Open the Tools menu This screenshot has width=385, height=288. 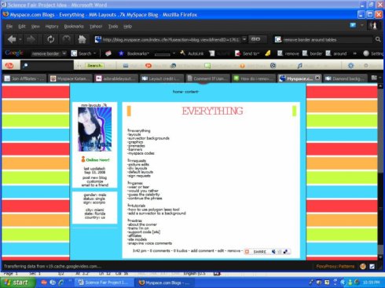(113, 26)
